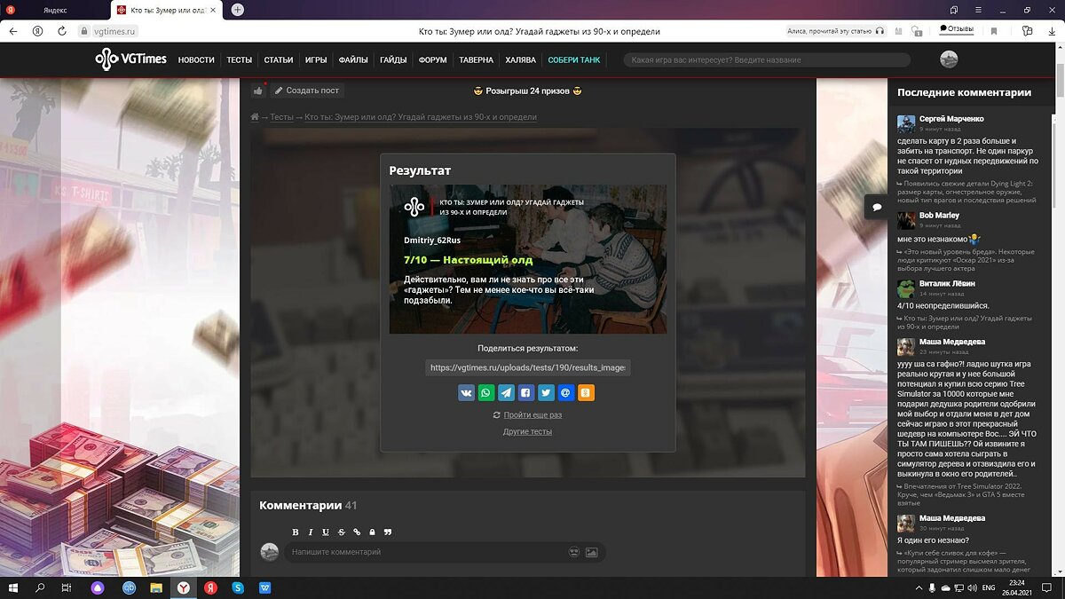Image resolution: width=1065 pixels, height=599 pixels.
Task: Open Windows Start menu
Action: tap(14, 587)
